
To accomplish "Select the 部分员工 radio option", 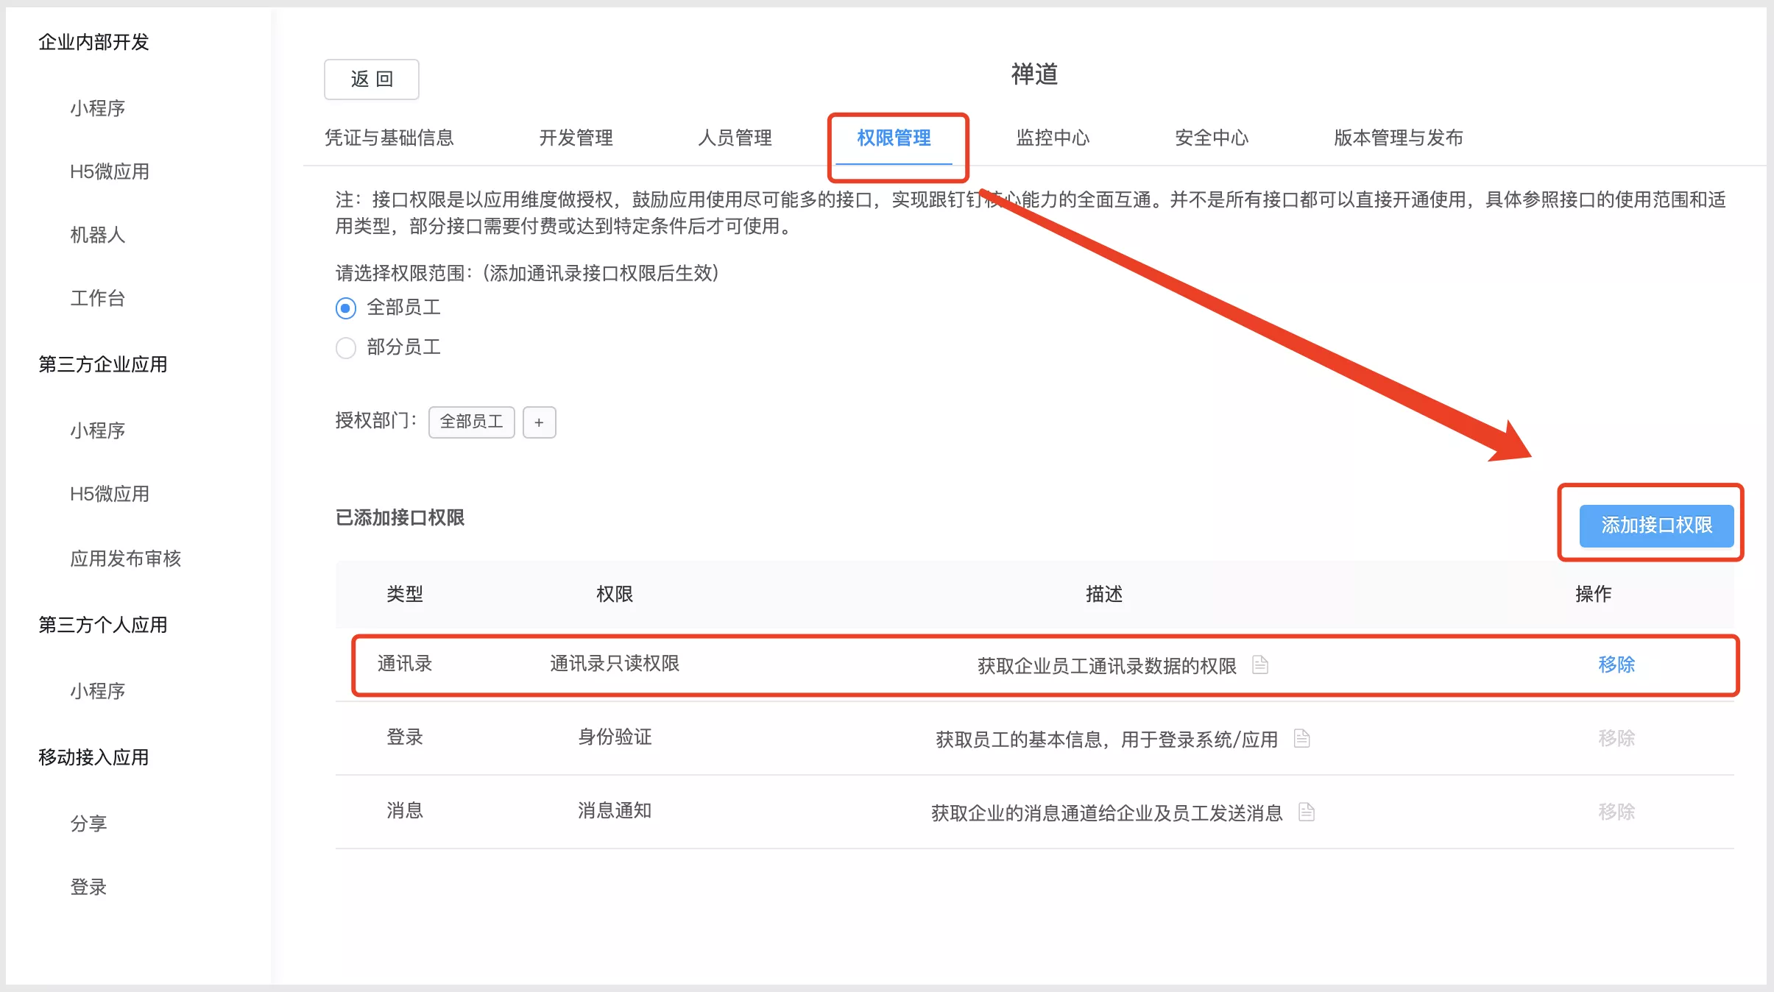I will (x=346, y=347).
